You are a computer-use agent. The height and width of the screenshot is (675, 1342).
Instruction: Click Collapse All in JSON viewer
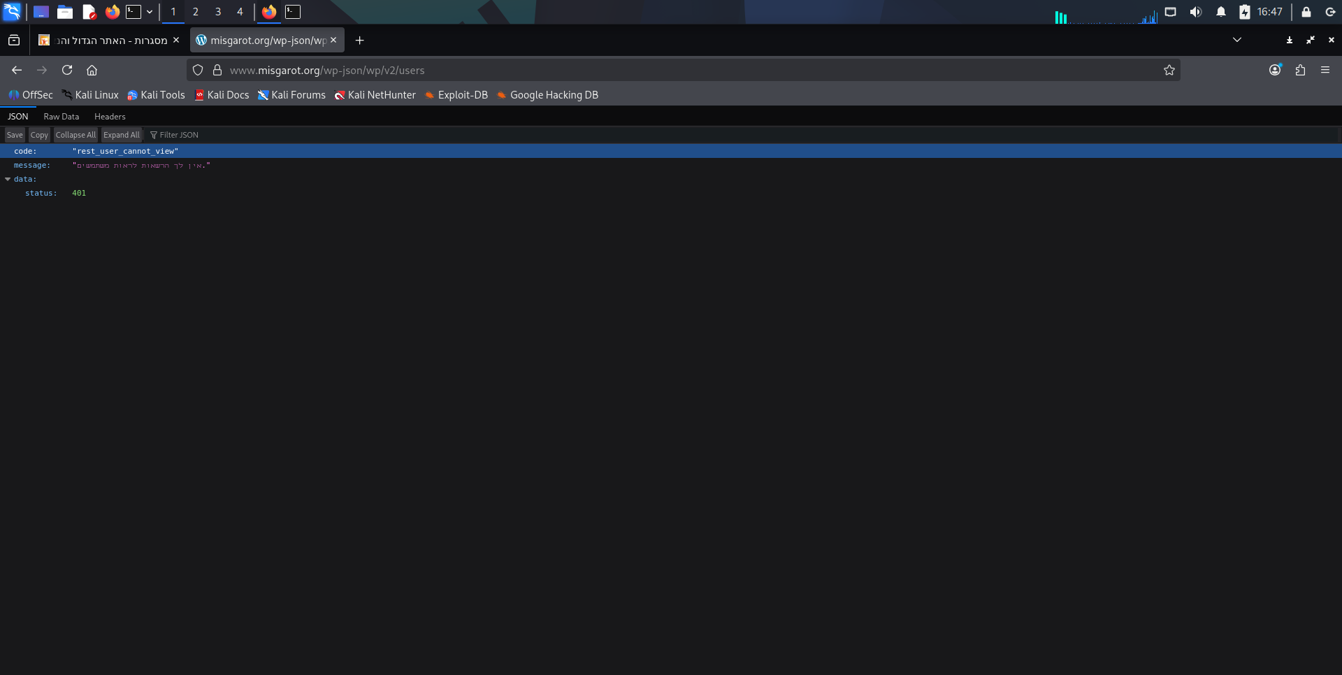pyautogui.click(x=75, y=135)
